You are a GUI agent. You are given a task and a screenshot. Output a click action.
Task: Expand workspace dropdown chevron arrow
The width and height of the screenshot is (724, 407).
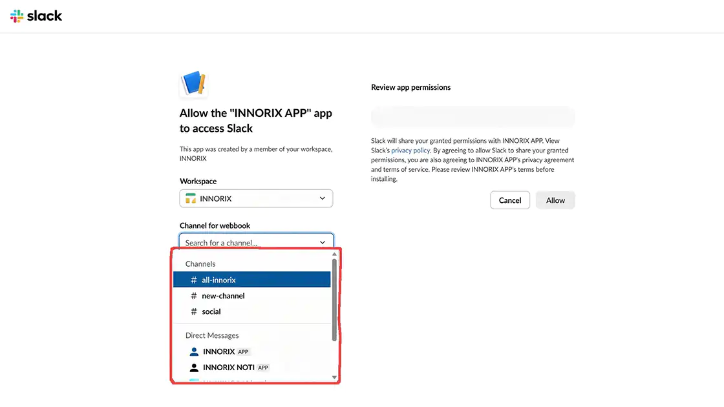click(323, 198)
